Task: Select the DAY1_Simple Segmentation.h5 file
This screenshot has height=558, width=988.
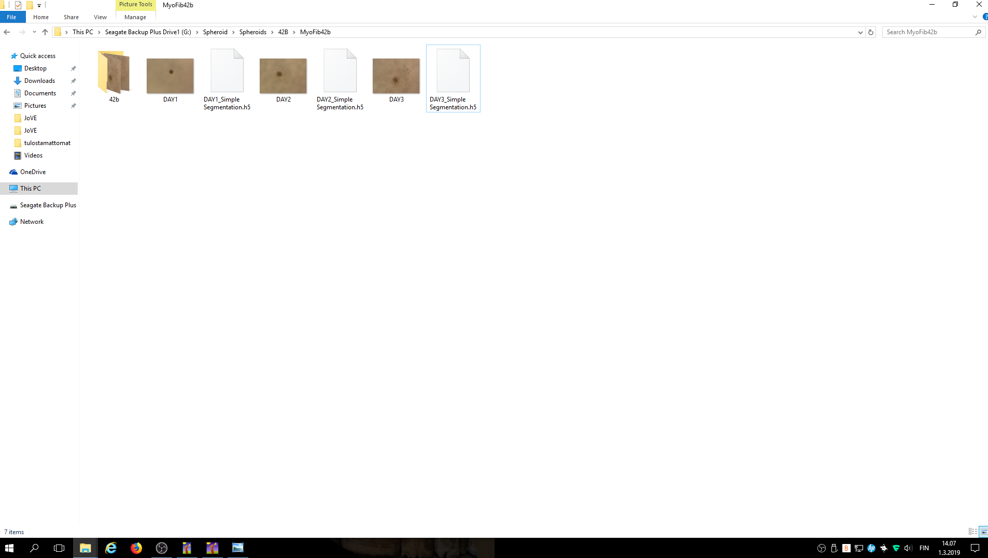Action: point(227,79)
